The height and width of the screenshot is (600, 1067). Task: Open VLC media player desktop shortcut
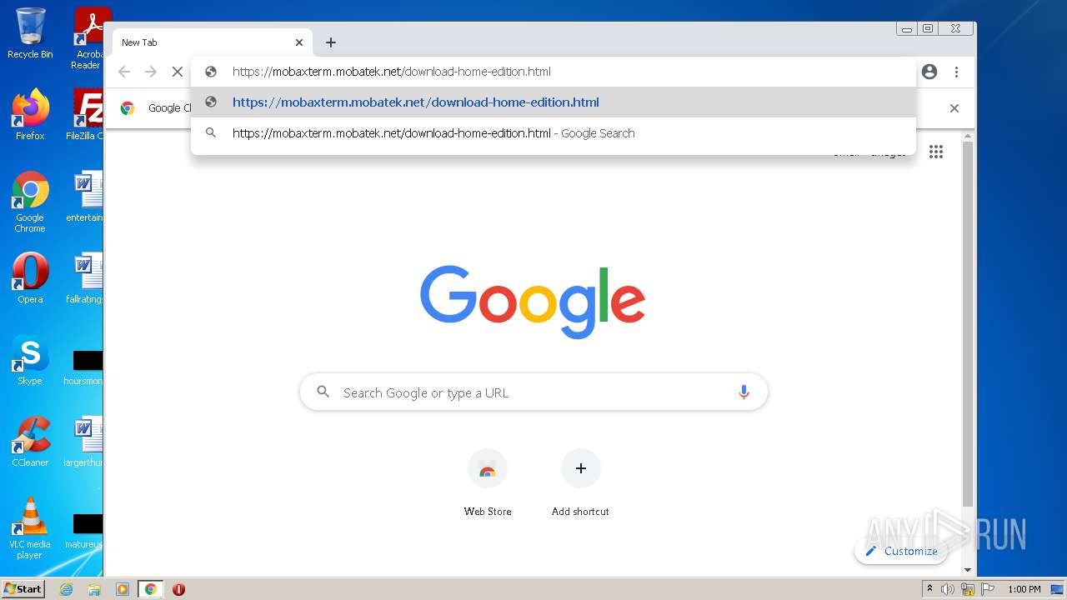[30, 528]
